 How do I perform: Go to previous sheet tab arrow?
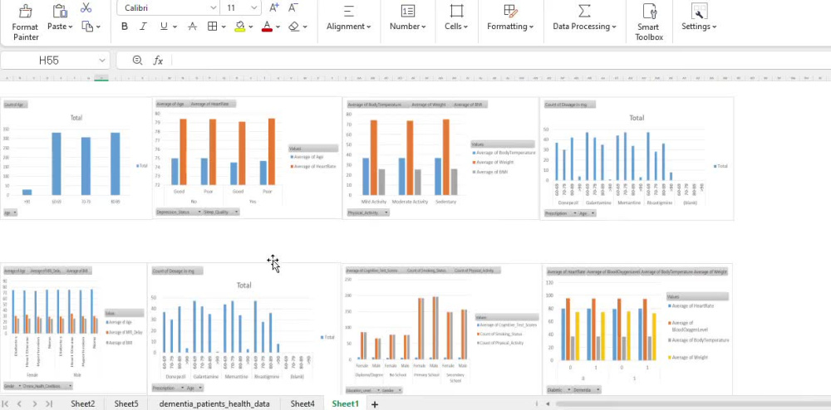coord(20,403)
